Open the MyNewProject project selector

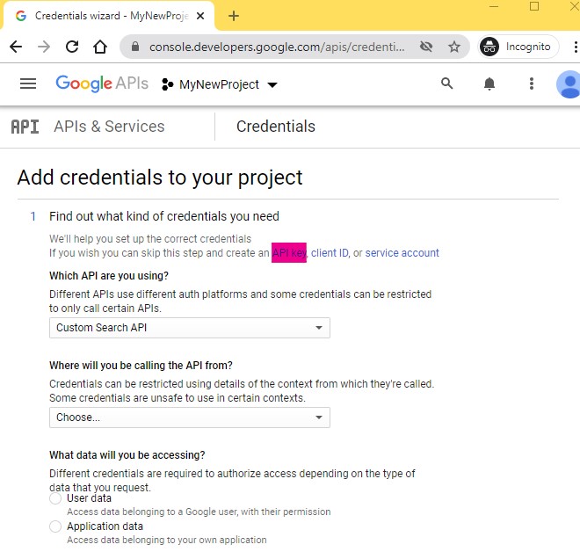pyautogui.click(x=220, y=84)
